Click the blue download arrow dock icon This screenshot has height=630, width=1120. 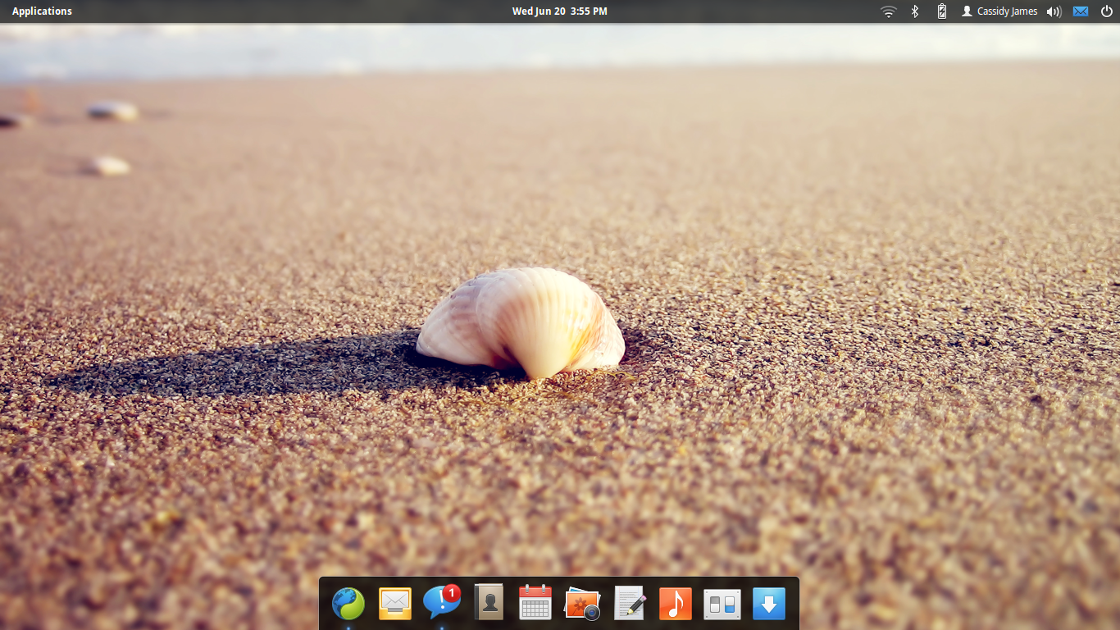point(768,605)
